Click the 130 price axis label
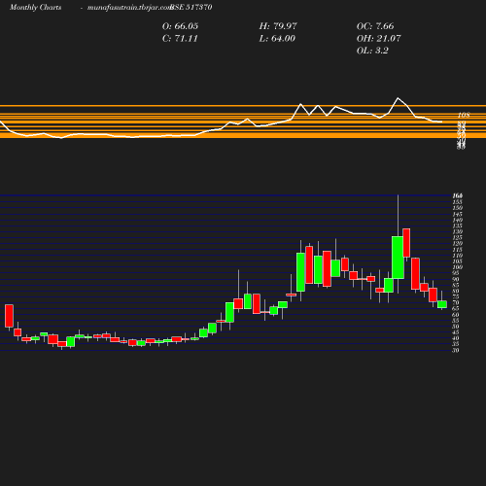 point(457,231)
